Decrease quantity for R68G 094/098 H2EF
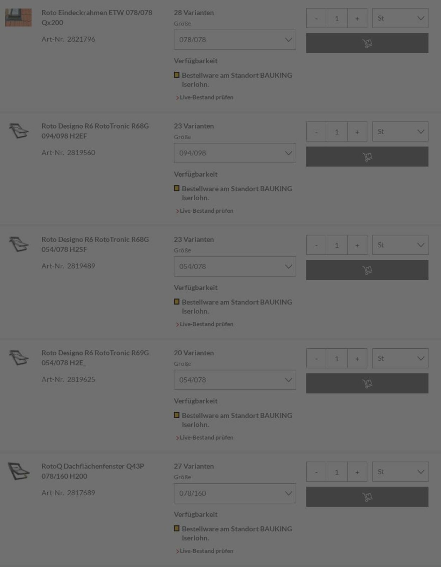The height and width of the screenshot is (567, 441). pyautogui.click(x=316, y=131)
